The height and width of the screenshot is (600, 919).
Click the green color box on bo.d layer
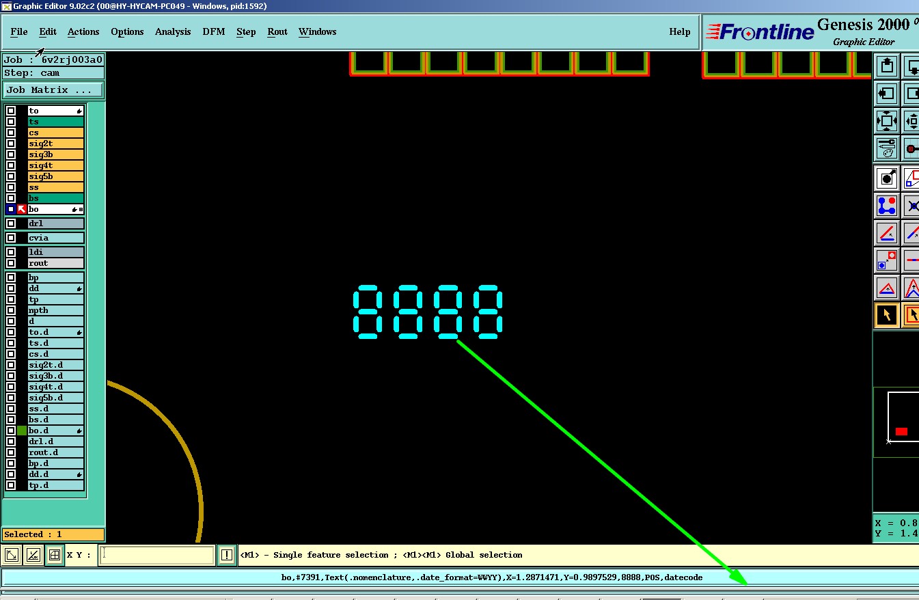click(x=22, y=431)
